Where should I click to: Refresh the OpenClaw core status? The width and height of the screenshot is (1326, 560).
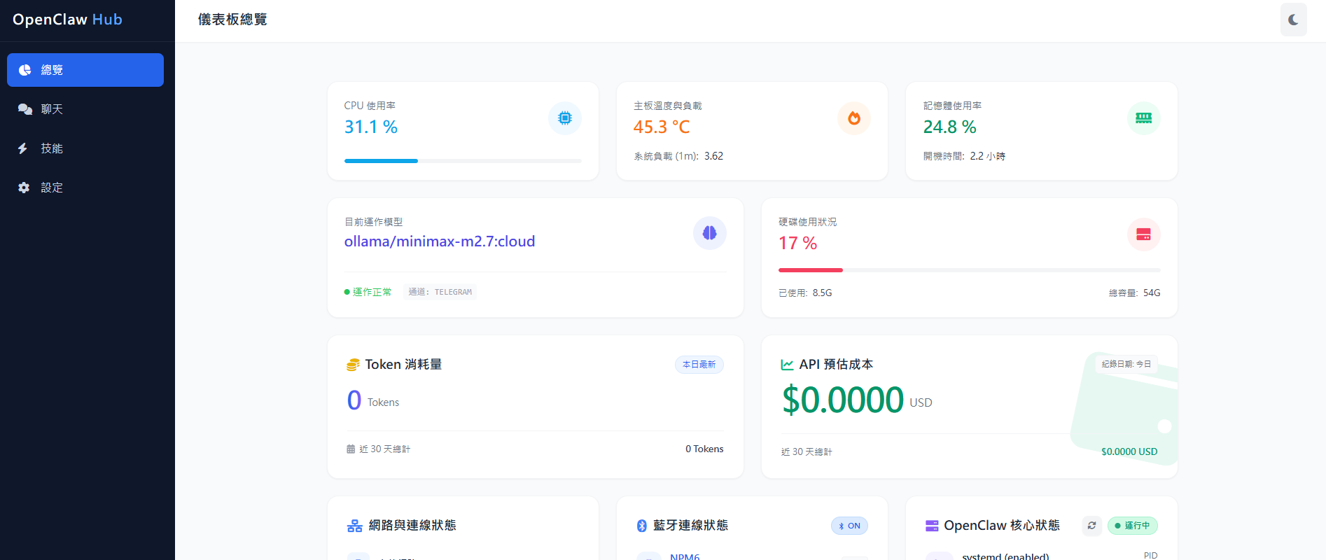[x=1091, y=526]
